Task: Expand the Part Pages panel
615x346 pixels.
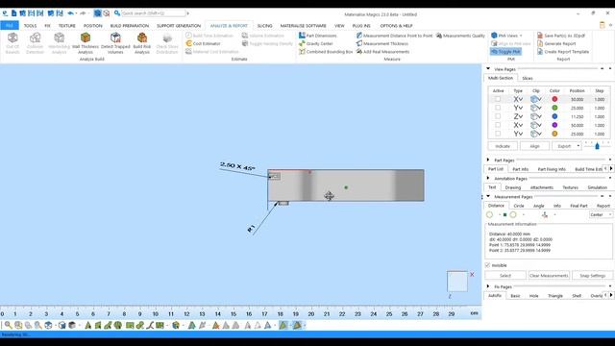Action: (x=488, y=161)
